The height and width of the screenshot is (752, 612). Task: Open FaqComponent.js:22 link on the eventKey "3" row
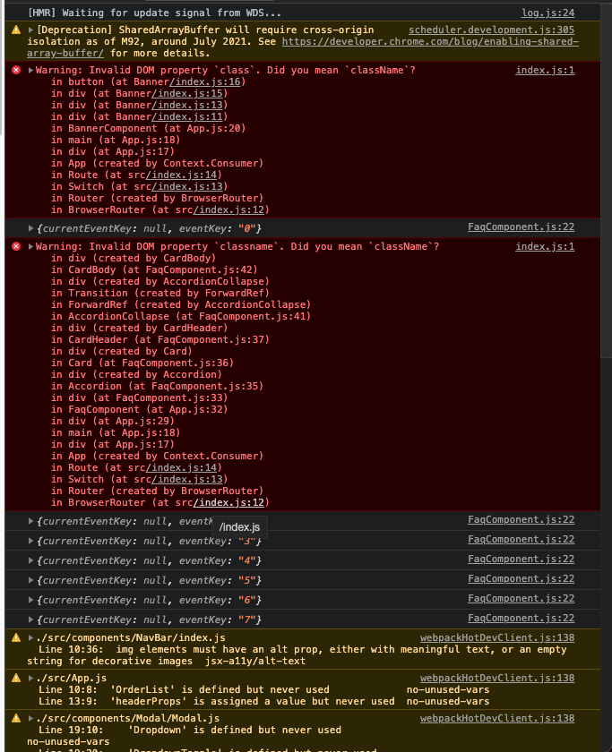coord(521,540)
